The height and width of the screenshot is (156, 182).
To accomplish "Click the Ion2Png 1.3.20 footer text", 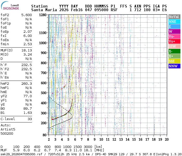I will 169,154.
